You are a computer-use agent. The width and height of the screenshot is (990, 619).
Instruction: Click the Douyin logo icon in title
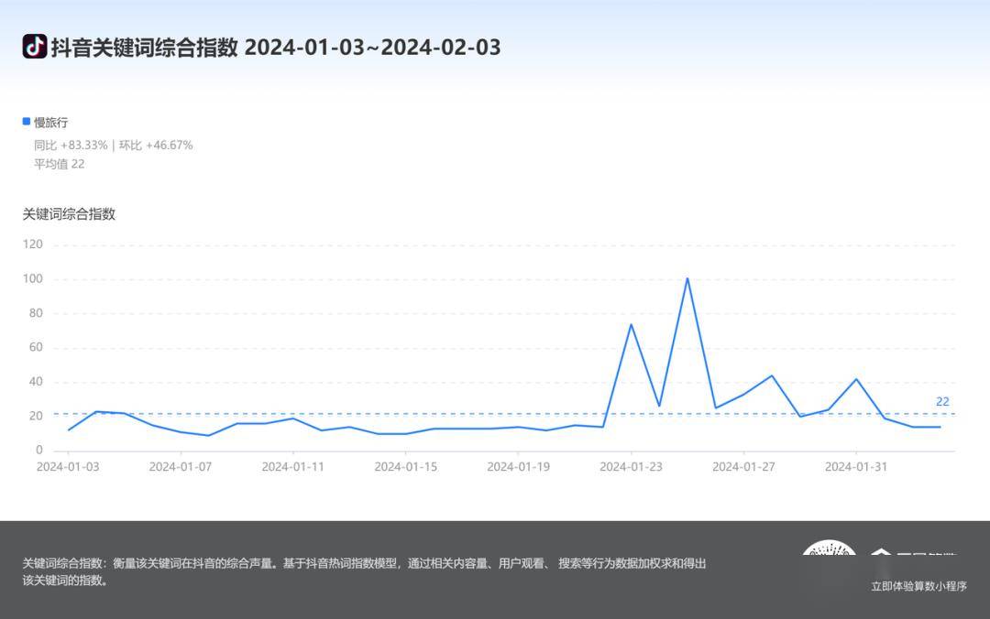[35, 47]
